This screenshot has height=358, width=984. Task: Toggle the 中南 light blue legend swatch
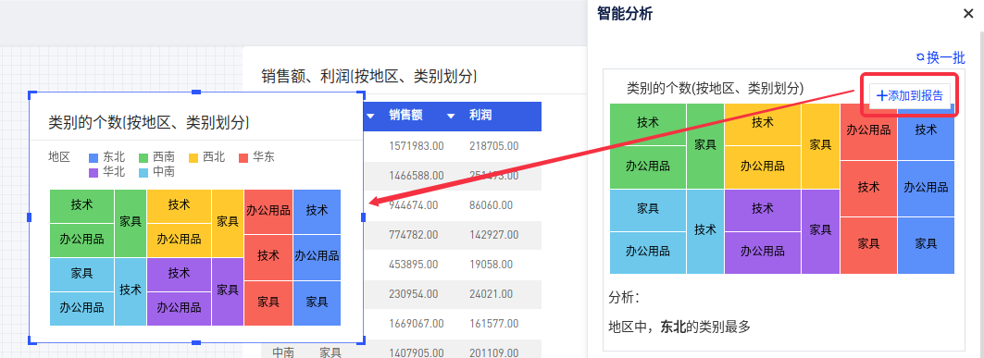coord(143,172)
